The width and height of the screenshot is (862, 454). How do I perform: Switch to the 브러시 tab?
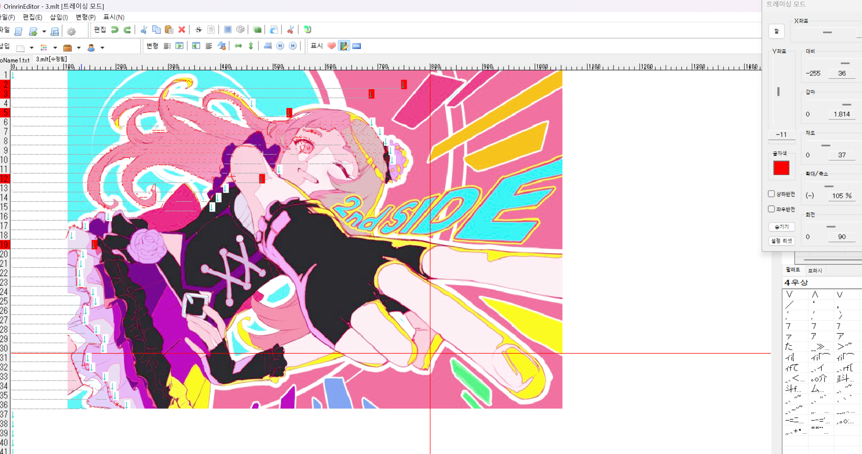point(815,270)
